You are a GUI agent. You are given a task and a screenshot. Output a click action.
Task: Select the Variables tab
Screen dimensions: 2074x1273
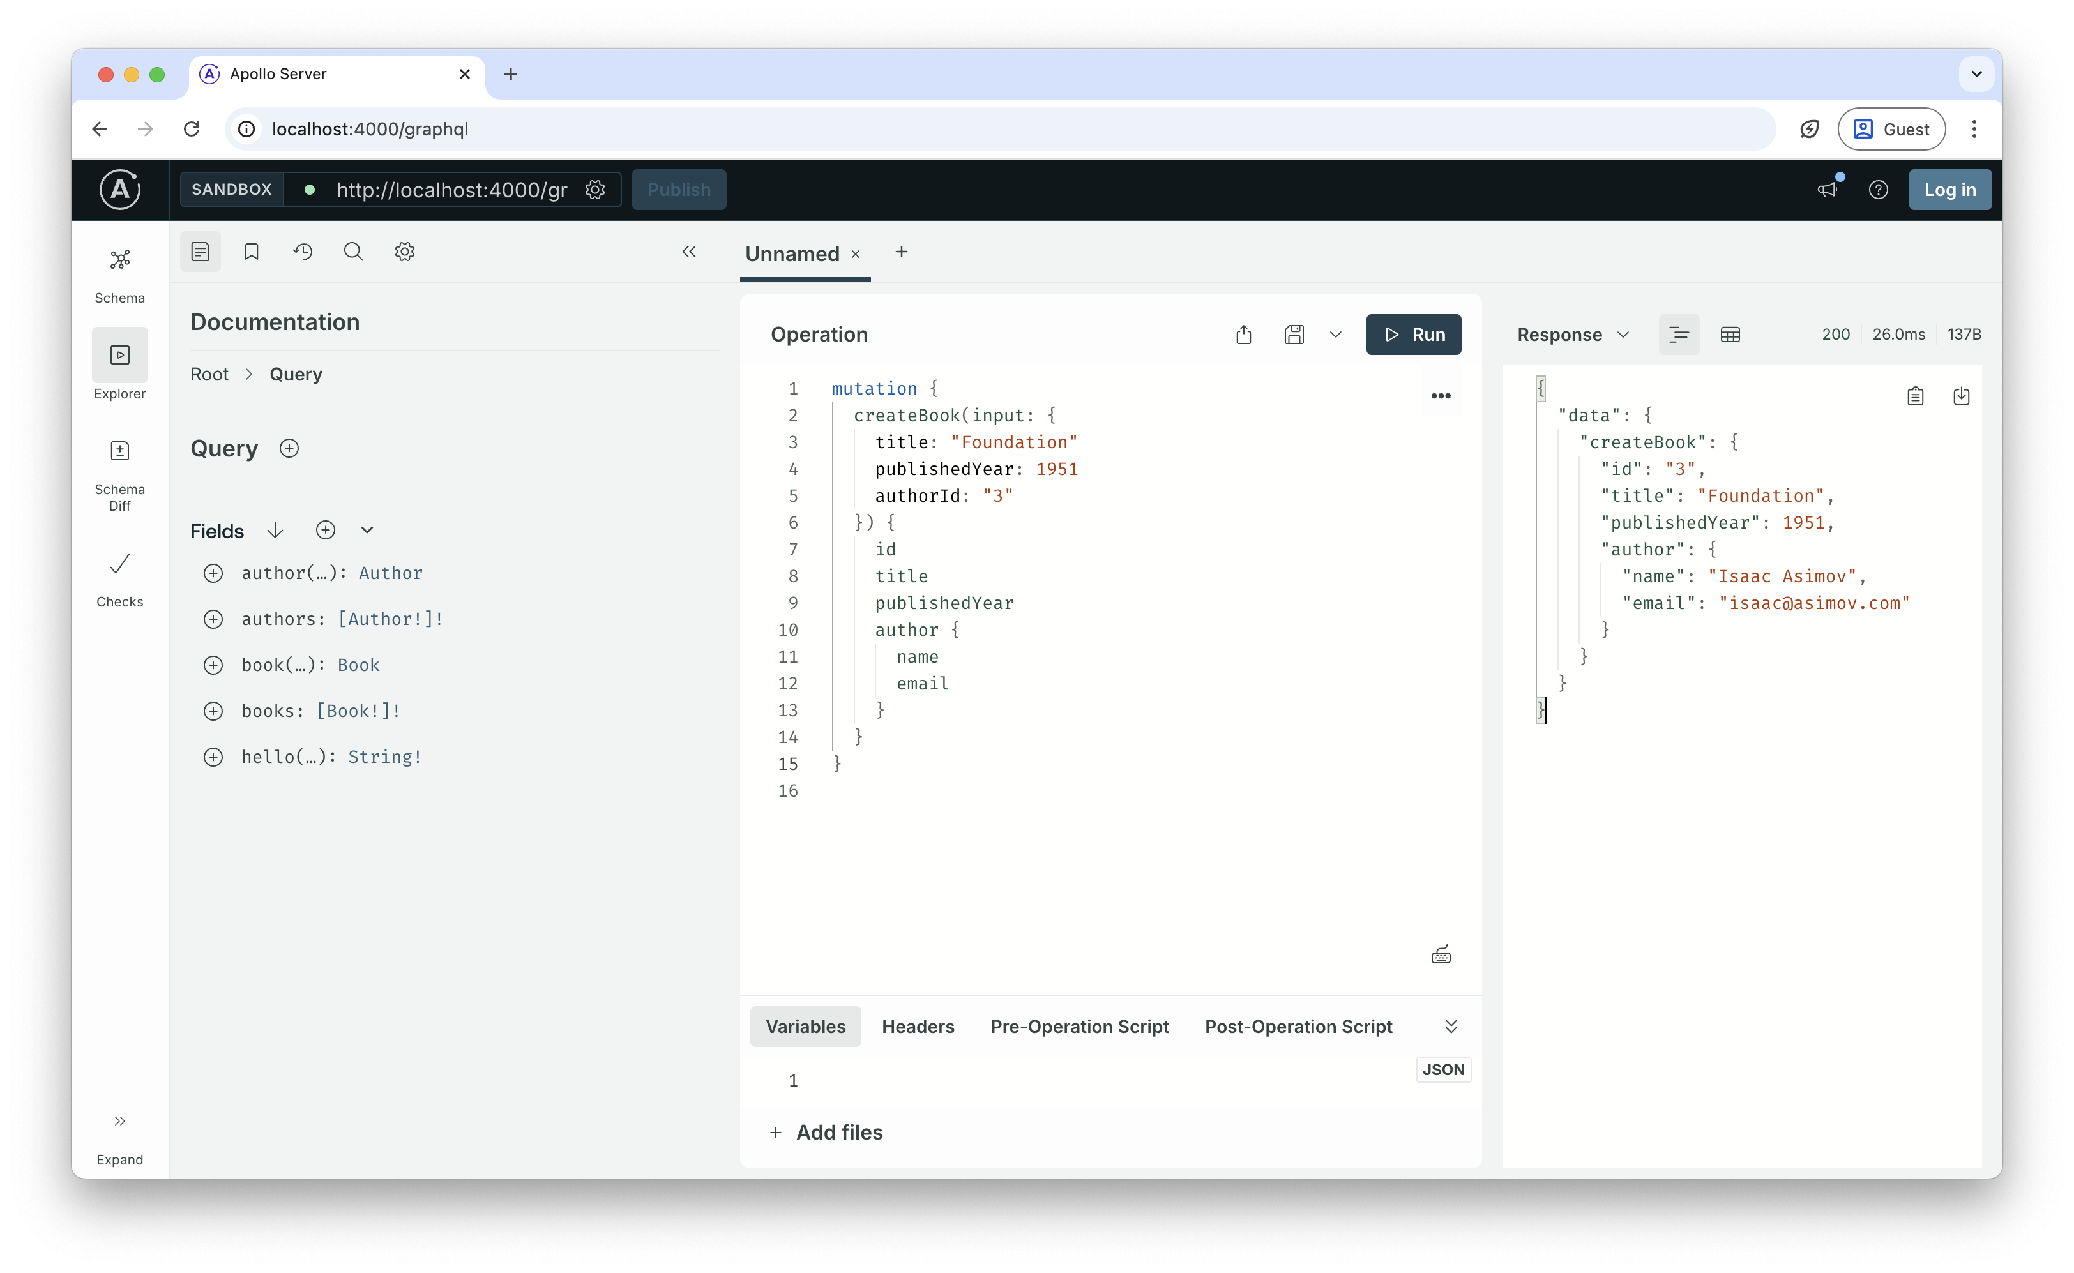805,1027
